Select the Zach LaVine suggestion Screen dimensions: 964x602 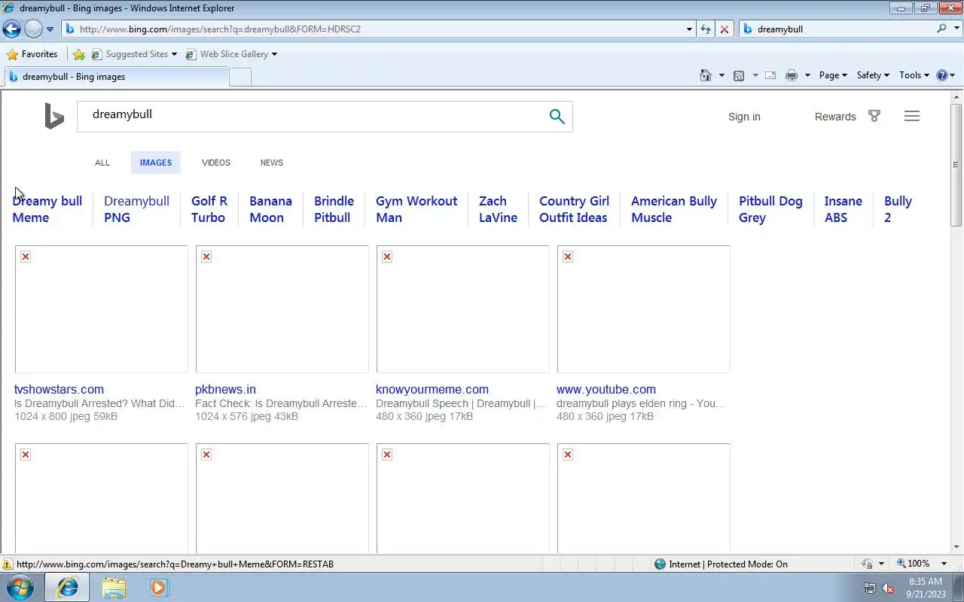click(498, 209)
